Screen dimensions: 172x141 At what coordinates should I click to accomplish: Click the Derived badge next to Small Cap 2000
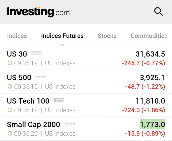click(x=69, y=124)
